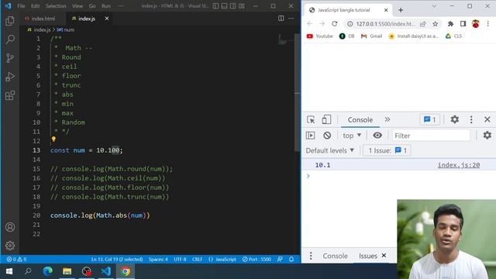
Task: Open the index.js:20 source link
Action: tap(459, 165)
